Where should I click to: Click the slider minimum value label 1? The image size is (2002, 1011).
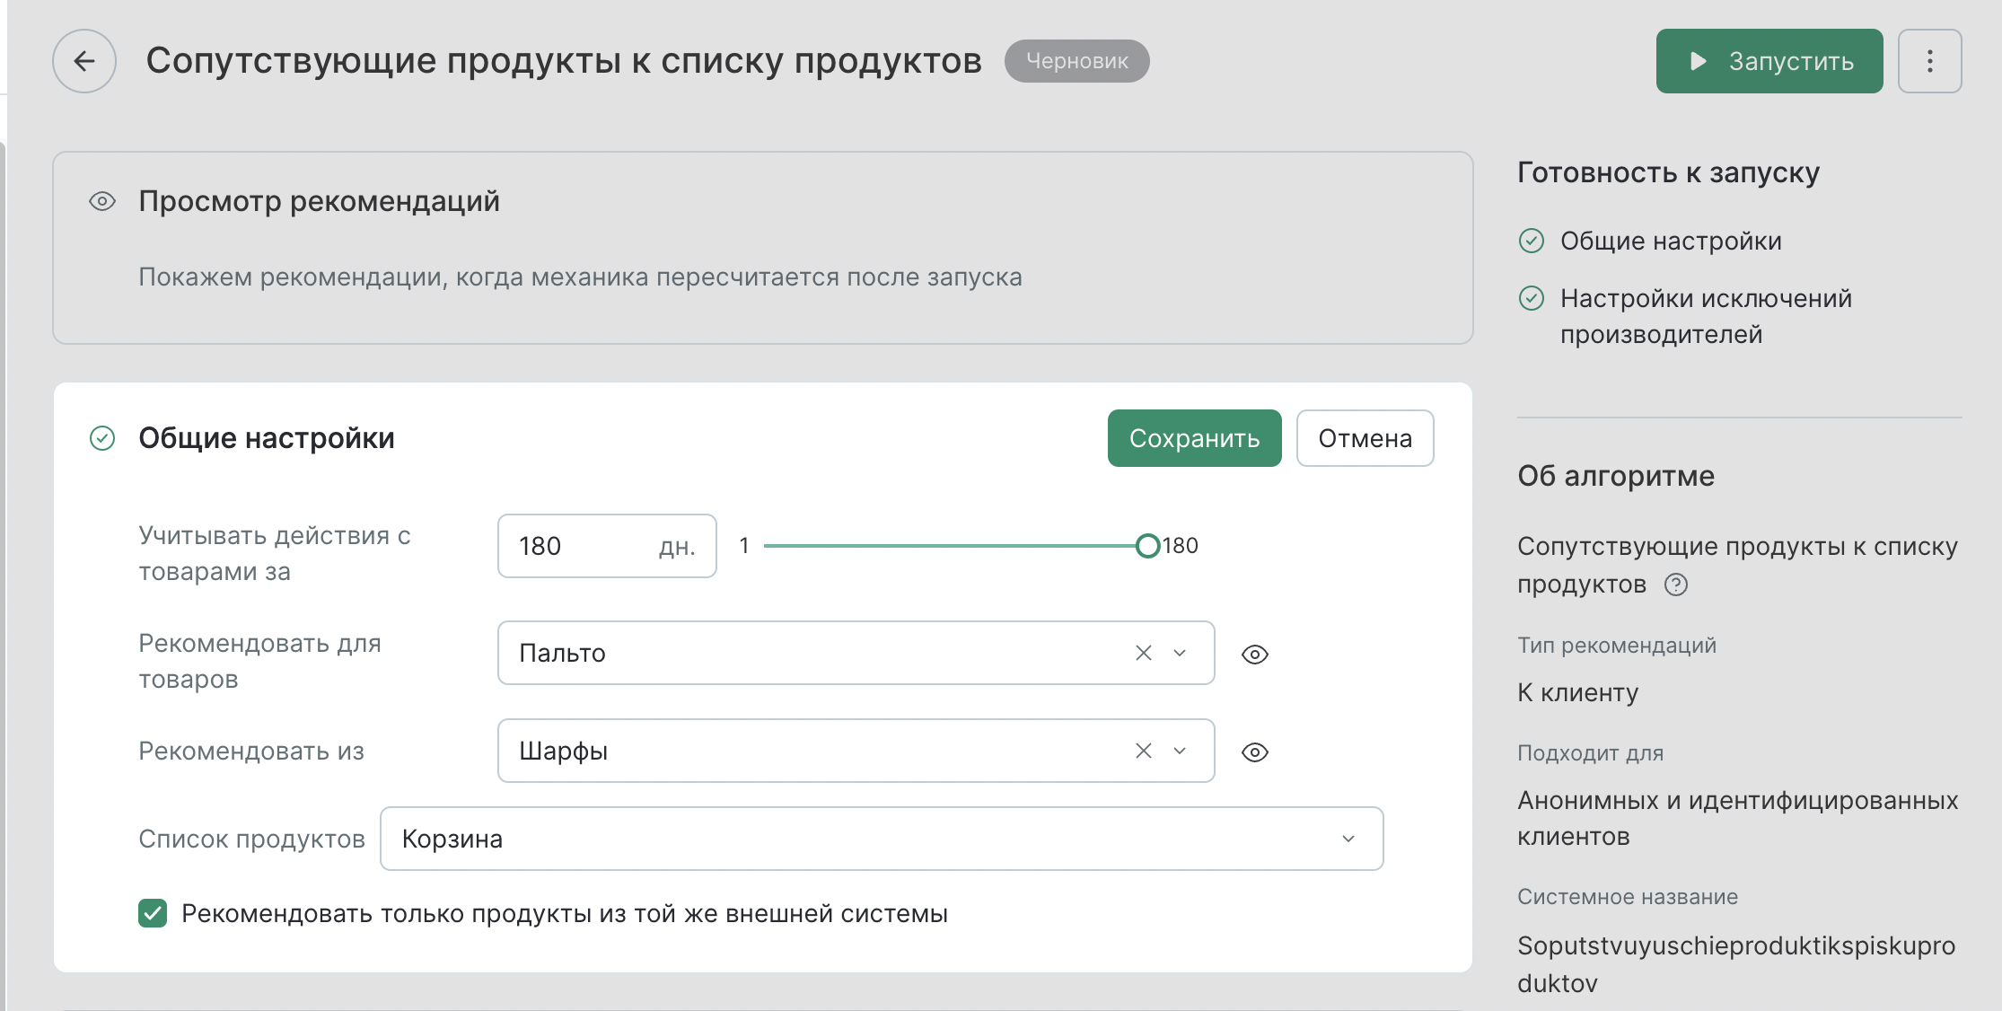[x=743, y=546]
